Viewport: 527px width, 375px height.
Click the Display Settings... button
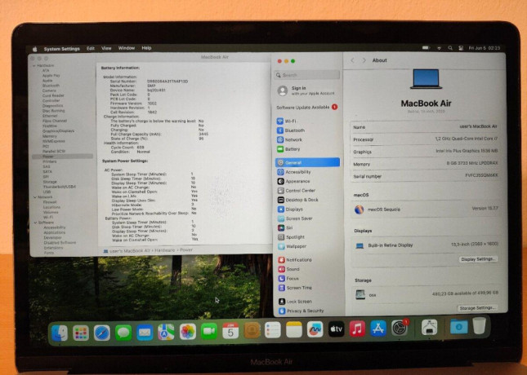[x=478, y=259]
